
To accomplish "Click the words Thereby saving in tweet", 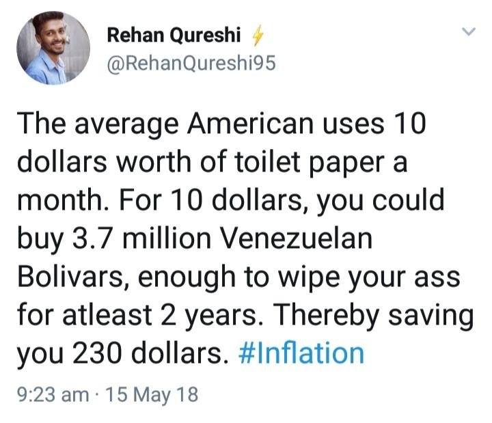I will coord(374,315).
